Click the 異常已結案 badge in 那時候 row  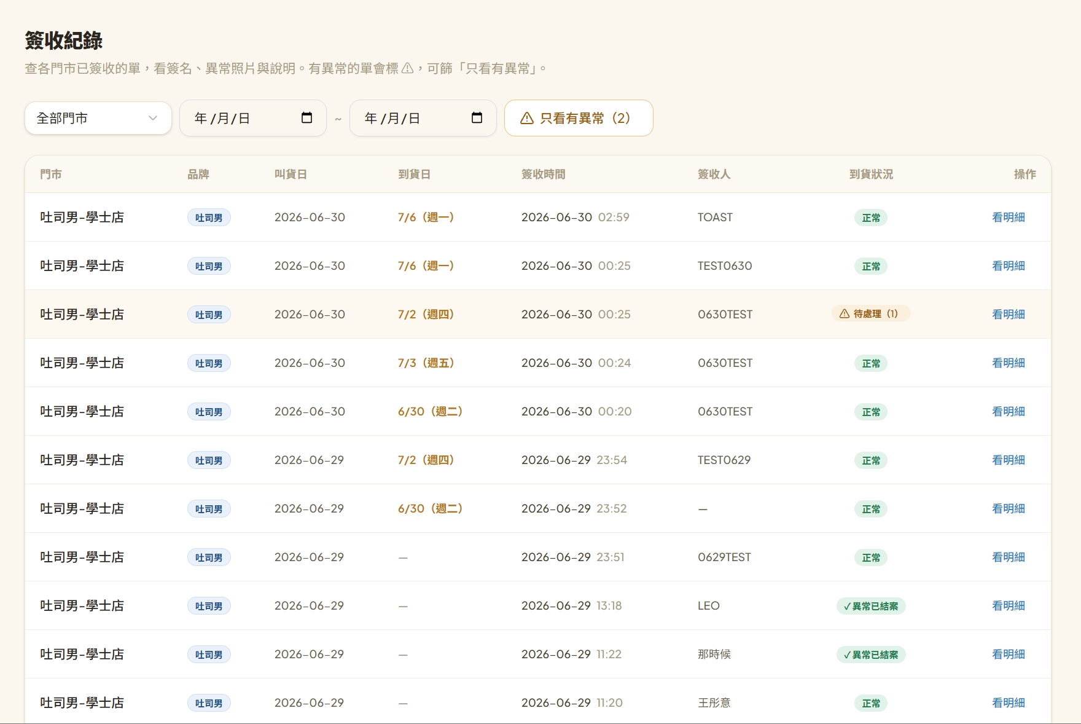(x=871, y=655)
